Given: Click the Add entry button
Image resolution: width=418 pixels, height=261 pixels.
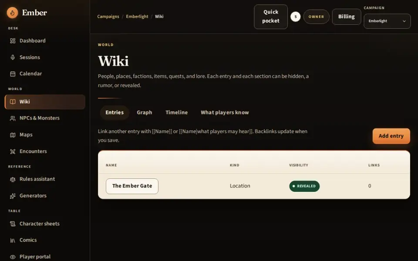Looking at the screenshot, I should pyautogui.click(x=391, y=136).
